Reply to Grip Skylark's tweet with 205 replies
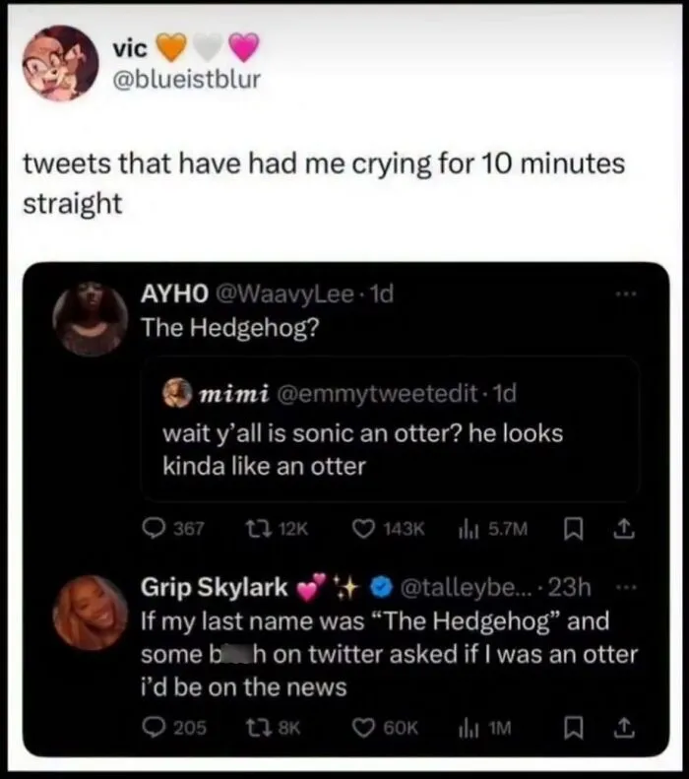Viewport: 689px width, 779px height. (154, 728)
